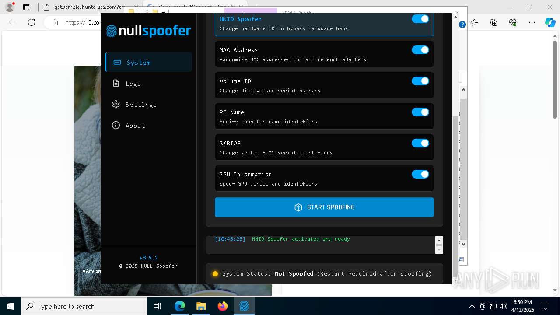Click the 'MAC Address' option title
This screenshot has width=560, height=315.
pos(238,50)
